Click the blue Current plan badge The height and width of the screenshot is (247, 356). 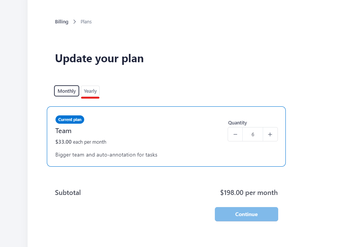coord(70,120)
